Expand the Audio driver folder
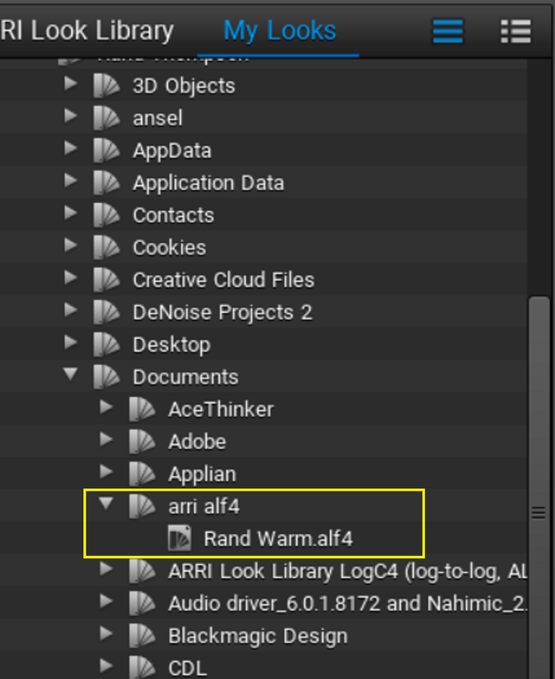 pyautogui.click(x=106, y=601)
